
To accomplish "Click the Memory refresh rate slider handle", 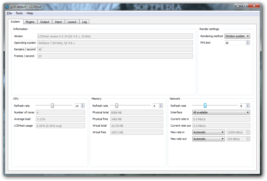I will (x=117, y=106).
